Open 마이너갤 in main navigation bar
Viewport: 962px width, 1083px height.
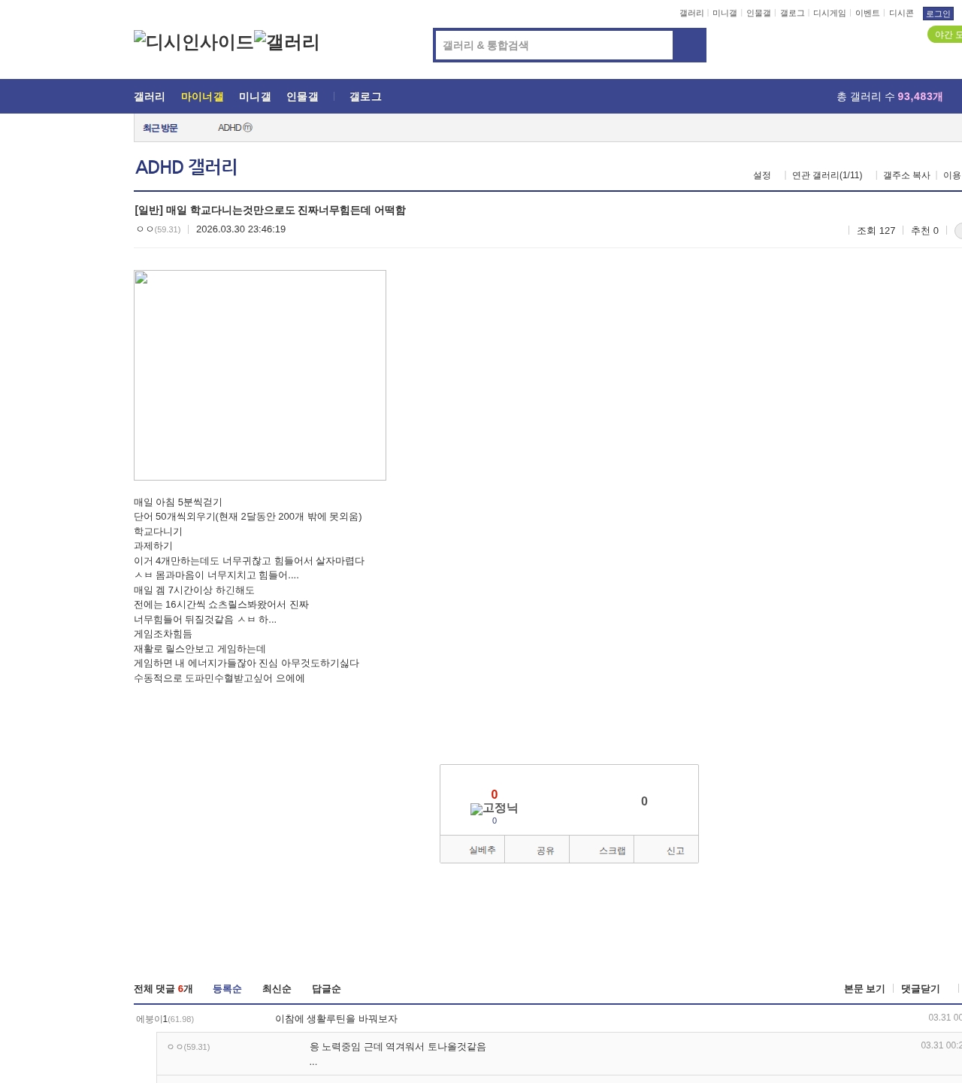202,97
